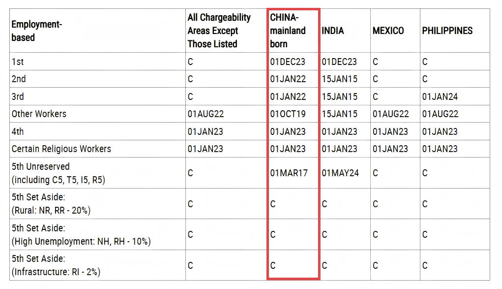502x289 pixels.
Task: Click the 5th Unreserved row label
Action: 58,173
